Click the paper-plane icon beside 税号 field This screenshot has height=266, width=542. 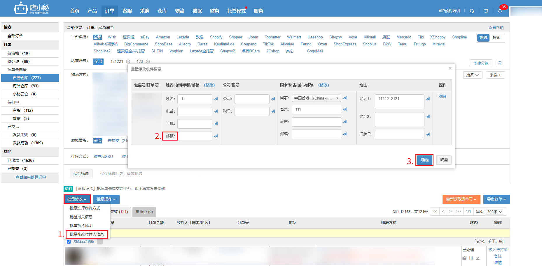pos(273,111)
